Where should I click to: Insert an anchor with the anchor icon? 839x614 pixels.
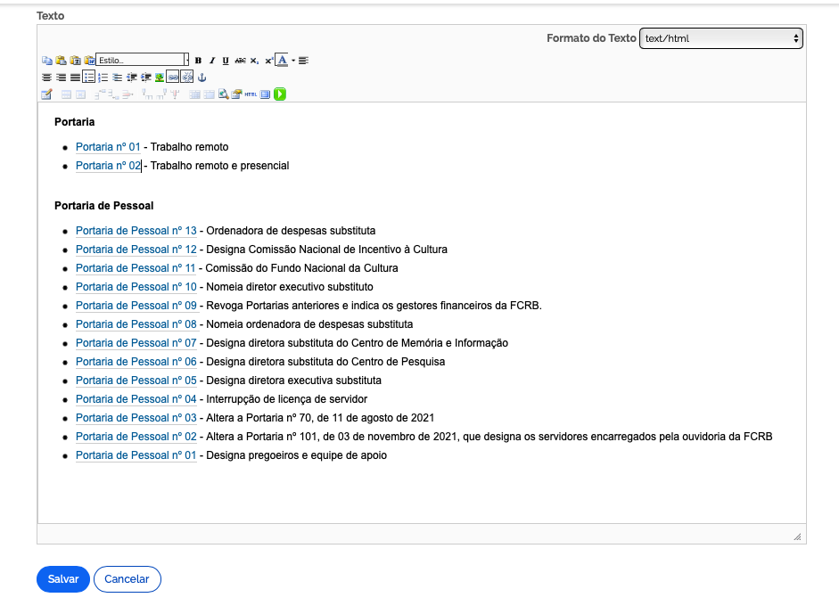point(202,78)
